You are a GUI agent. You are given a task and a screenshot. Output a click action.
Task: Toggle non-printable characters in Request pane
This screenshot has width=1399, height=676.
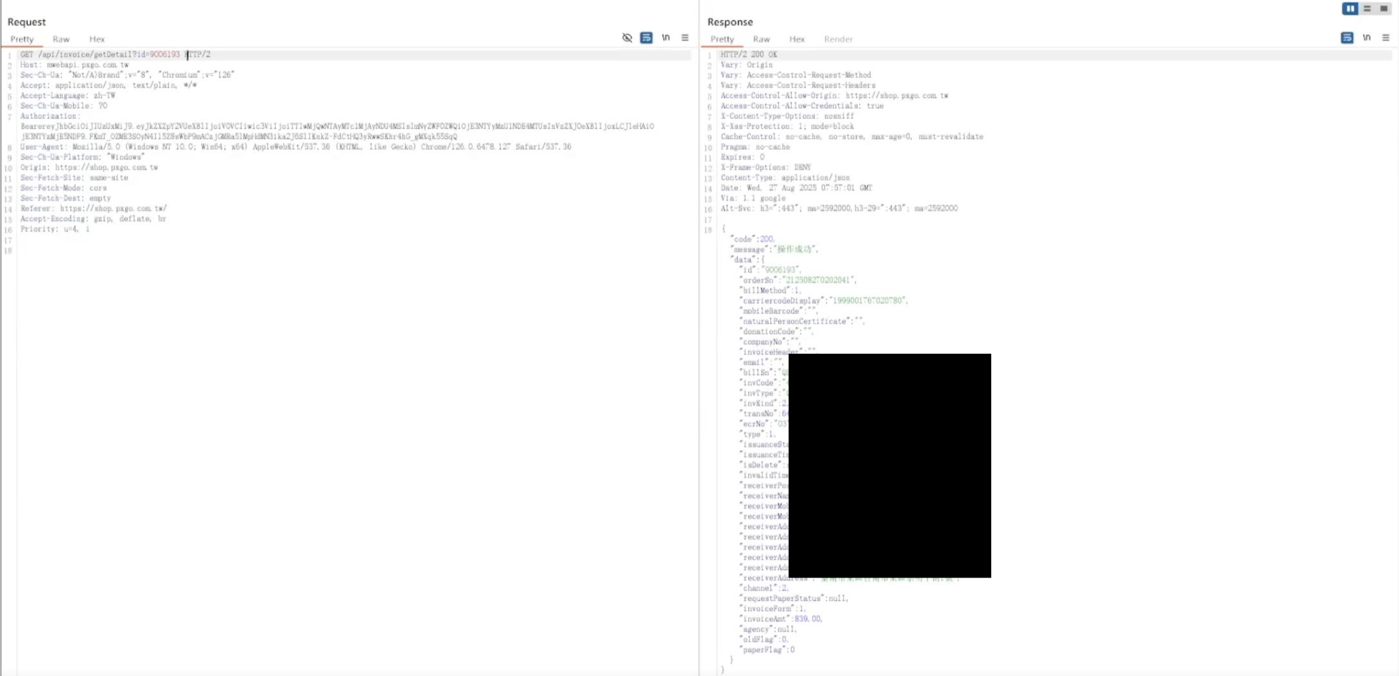point(666,38)
